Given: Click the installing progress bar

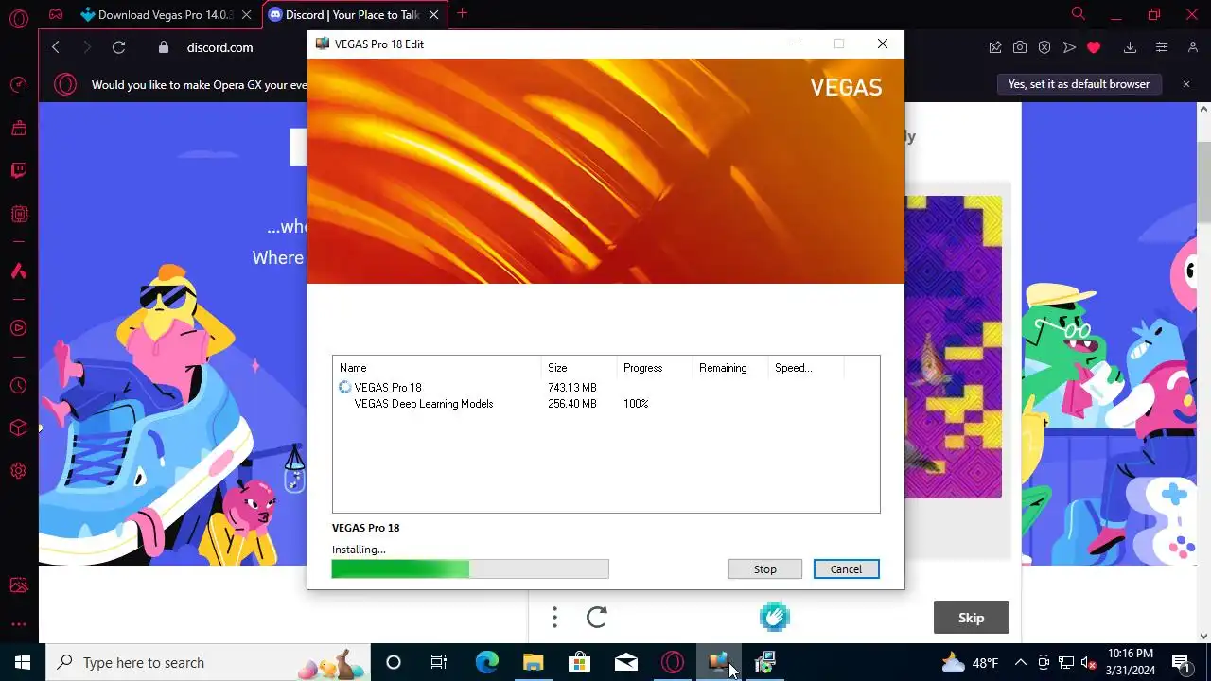Looking at the screenshot, I should click(470, 568).
